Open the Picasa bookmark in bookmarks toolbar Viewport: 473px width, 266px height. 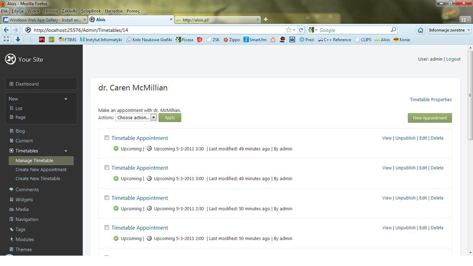[184, 40]
